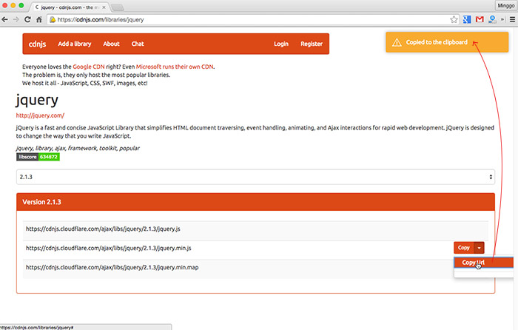
Task: Click Register in the navbar
Action: [x=312, y=44]
